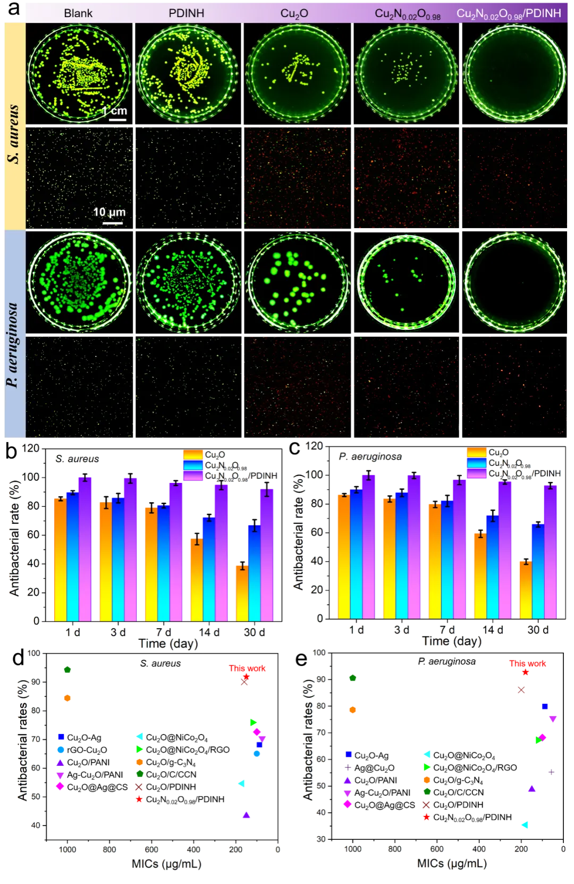Click the 30 d orange bar in P. aeruginosa chart
This screenshot has width=574, height=884.
(525, 589)
